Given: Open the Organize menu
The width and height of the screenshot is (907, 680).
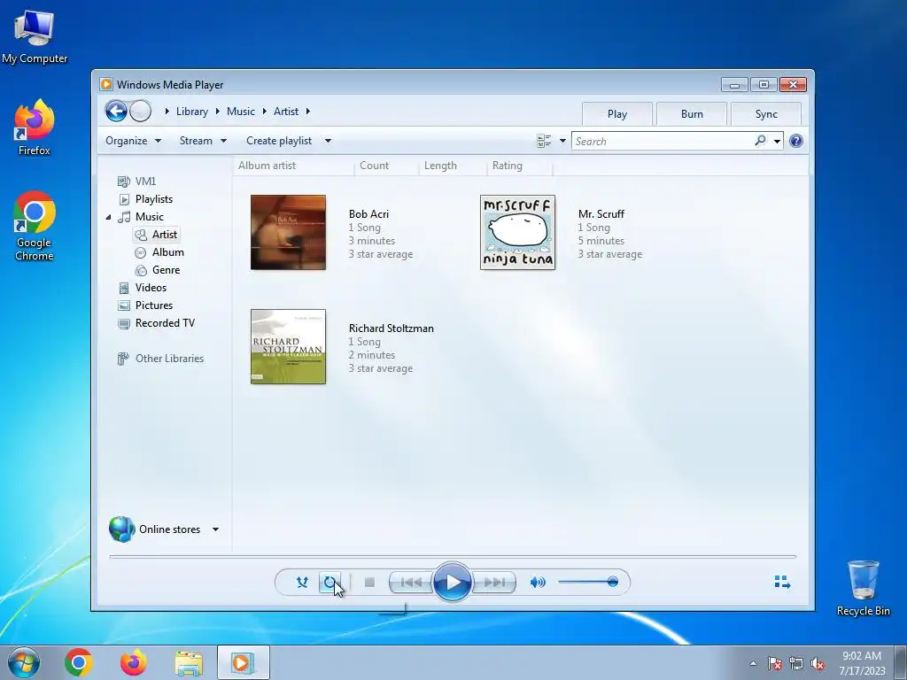Looking at the screenshot, I should pyautogui.click(x=133, y=141).
